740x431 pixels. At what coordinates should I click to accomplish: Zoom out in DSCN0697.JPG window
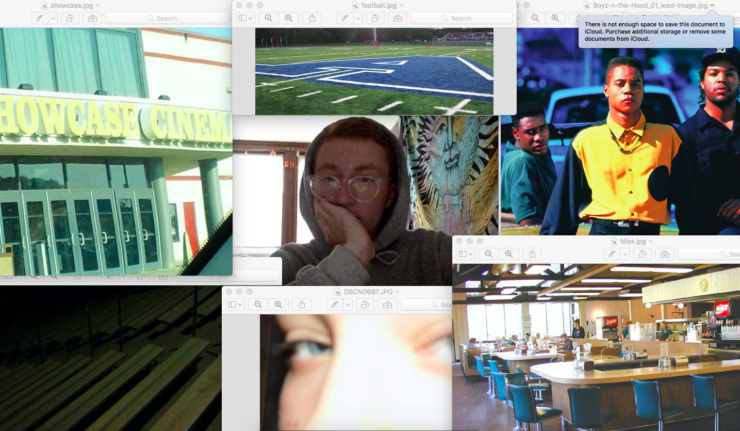point(258,305)
